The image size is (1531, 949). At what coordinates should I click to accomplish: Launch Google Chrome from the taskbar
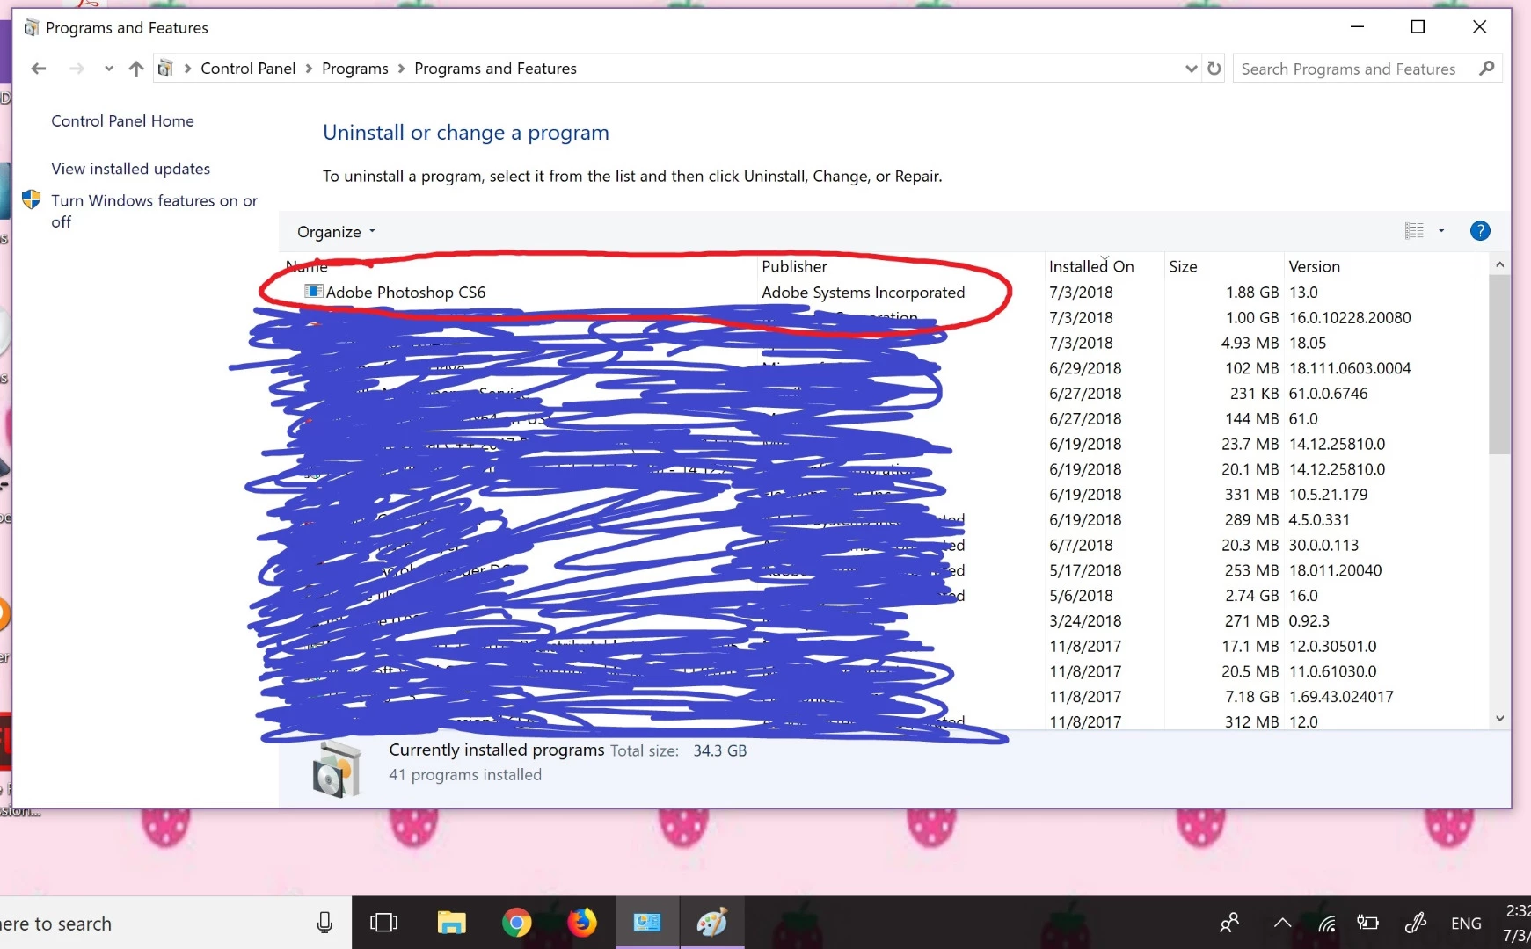516,923
